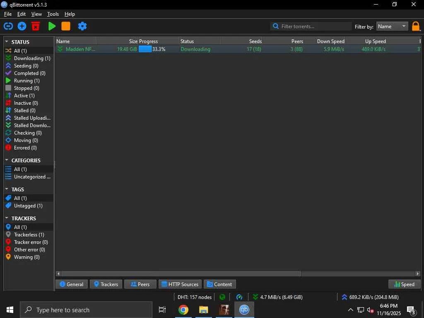Screen dimensions: 424x318
Task: Click the upload speed status 689.2 KiB/s
Action: (370, 297)
